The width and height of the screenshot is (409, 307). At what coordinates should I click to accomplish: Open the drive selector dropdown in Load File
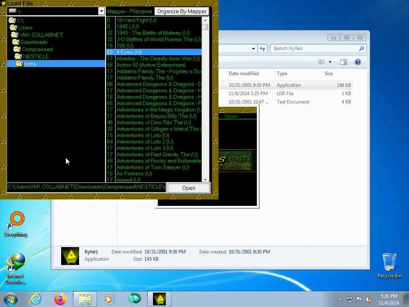tap(101, 11)
